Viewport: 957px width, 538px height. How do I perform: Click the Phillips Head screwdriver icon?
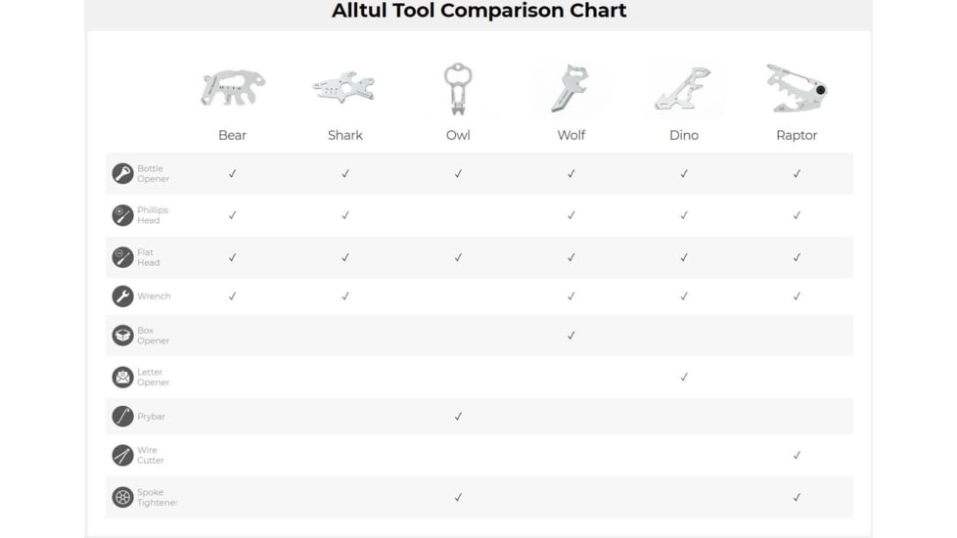122,215
